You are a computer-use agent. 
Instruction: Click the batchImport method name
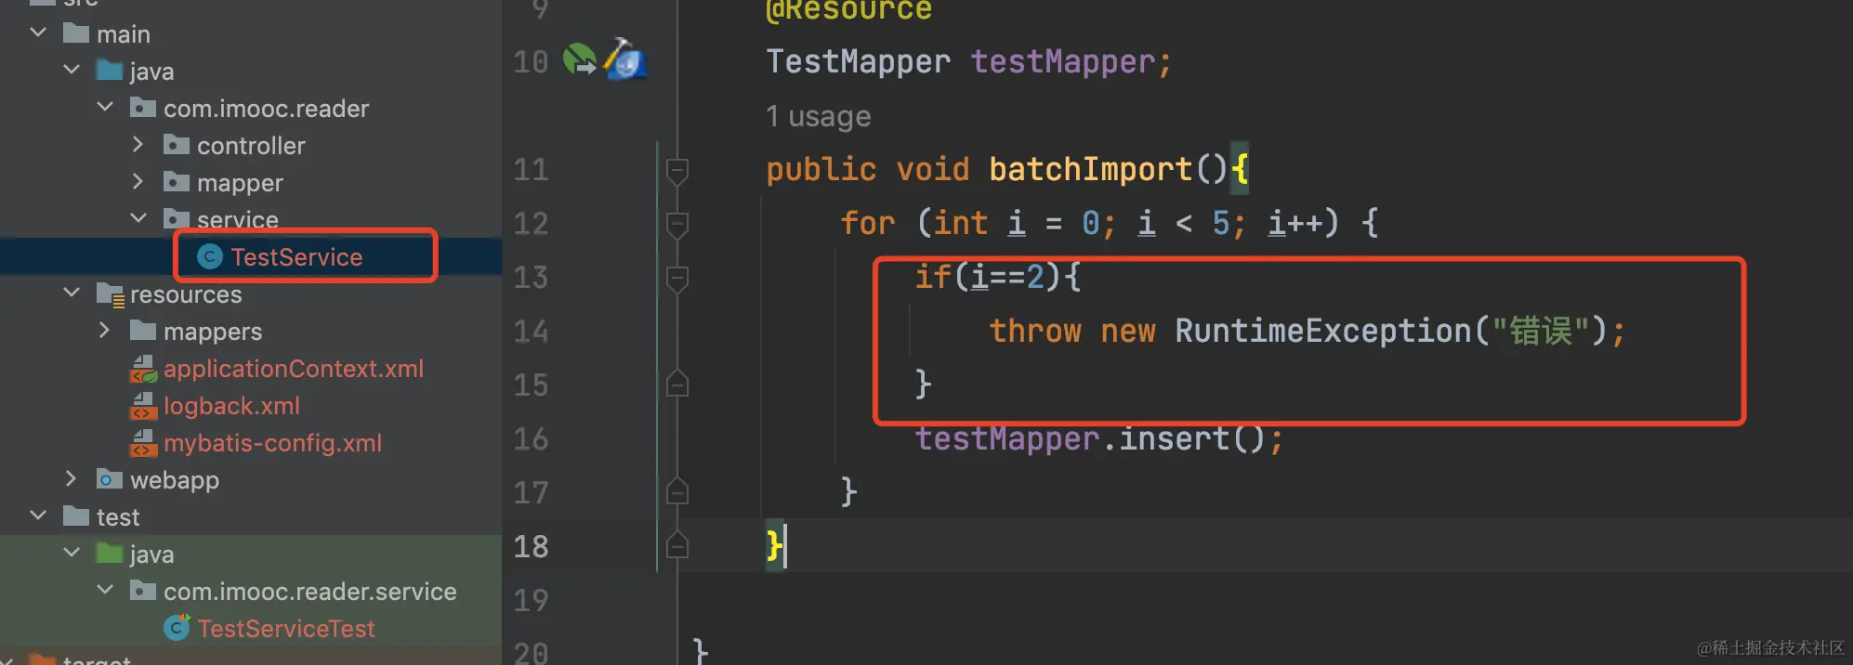[1090, 169]
